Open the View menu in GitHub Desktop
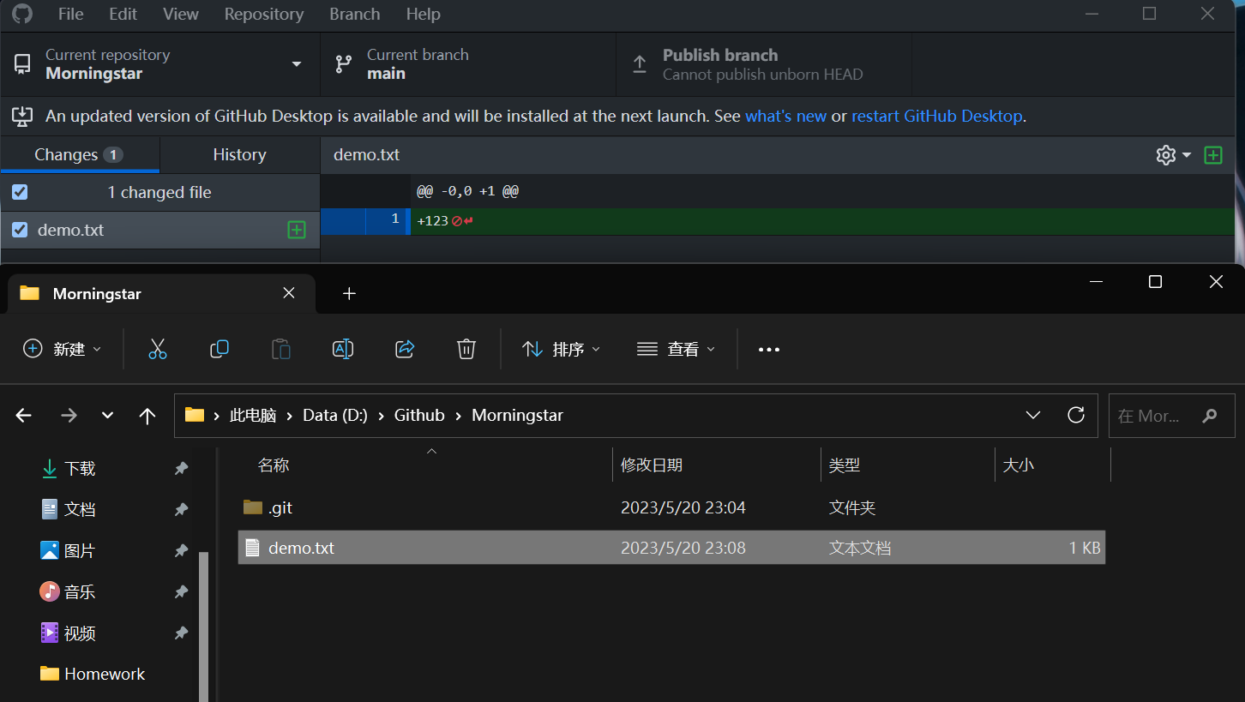 tap(181, 14)
